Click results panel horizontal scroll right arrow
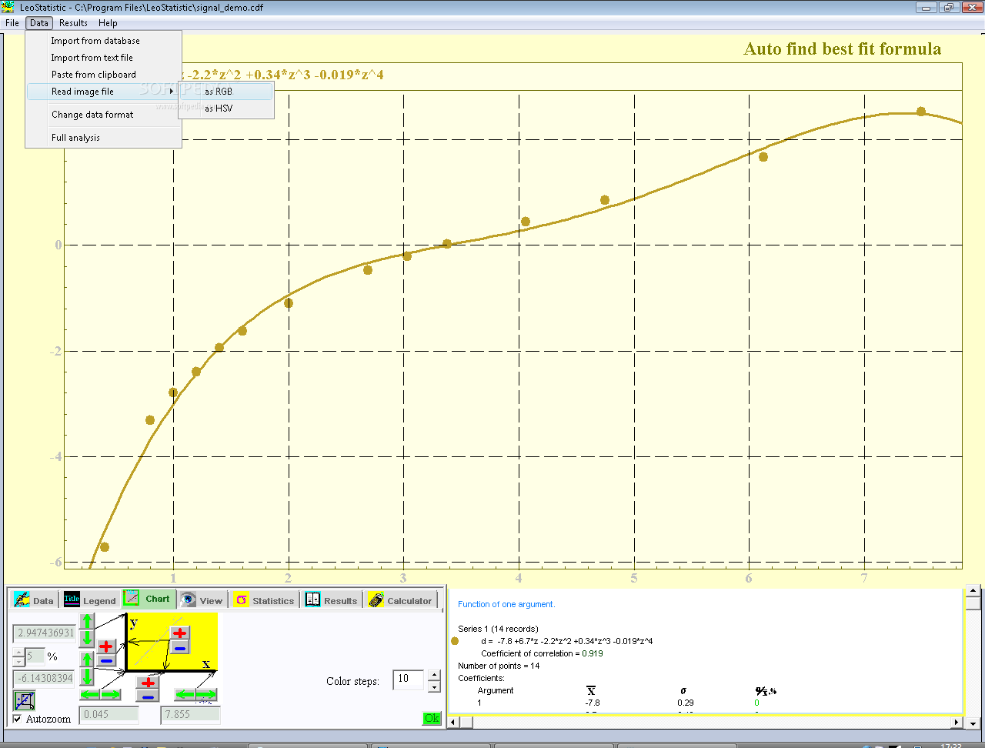This screenshot has width=985, height=748. (957, 723)
